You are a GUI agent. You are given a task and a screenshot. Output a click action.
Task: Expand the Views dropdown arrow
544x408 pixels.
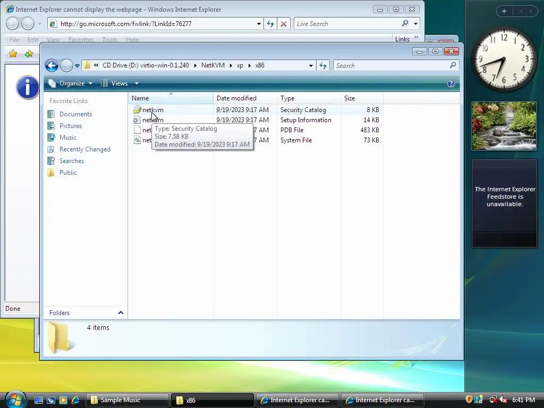[x=137, y=83]
